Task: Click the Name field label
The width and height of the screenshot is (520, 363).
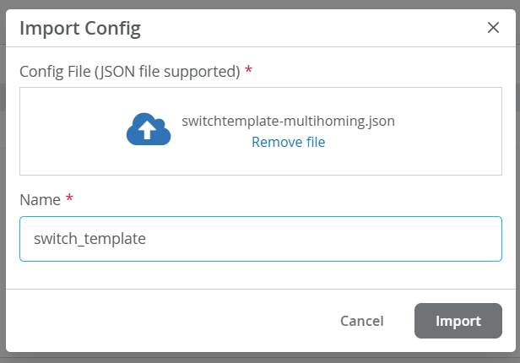Action: (40, 200)
